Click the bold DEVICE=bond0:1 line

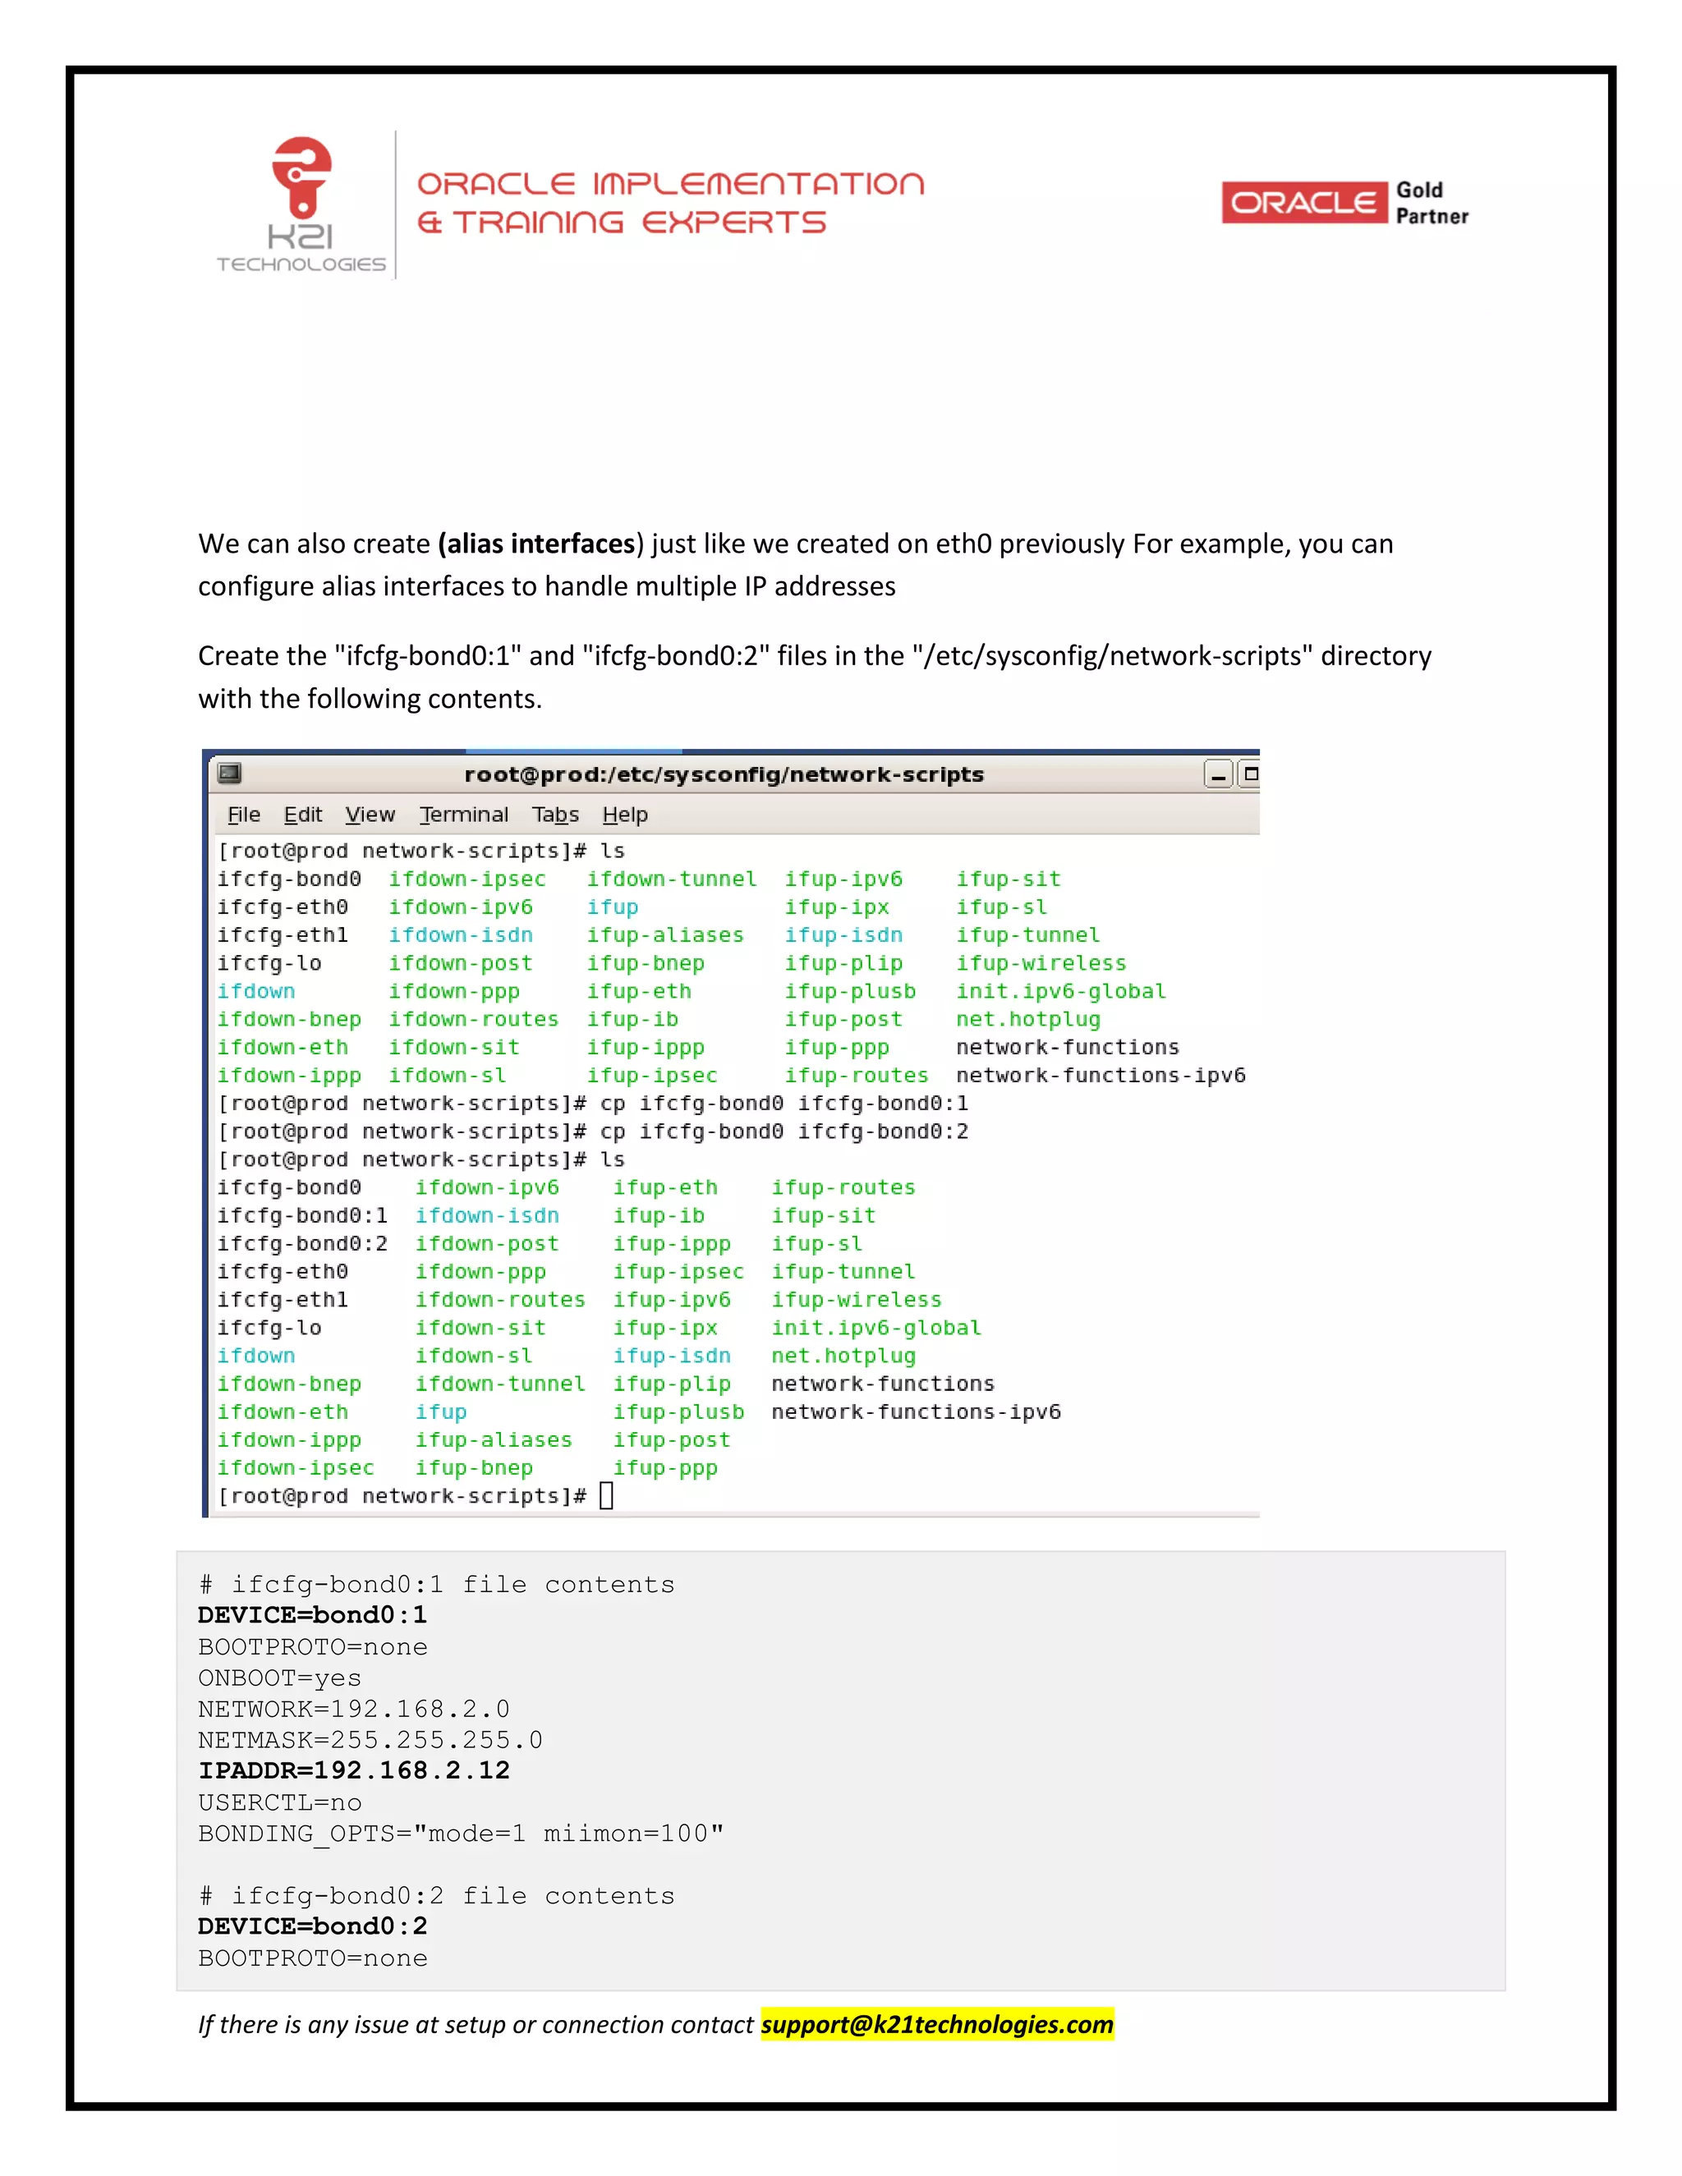click(312, 1615)
